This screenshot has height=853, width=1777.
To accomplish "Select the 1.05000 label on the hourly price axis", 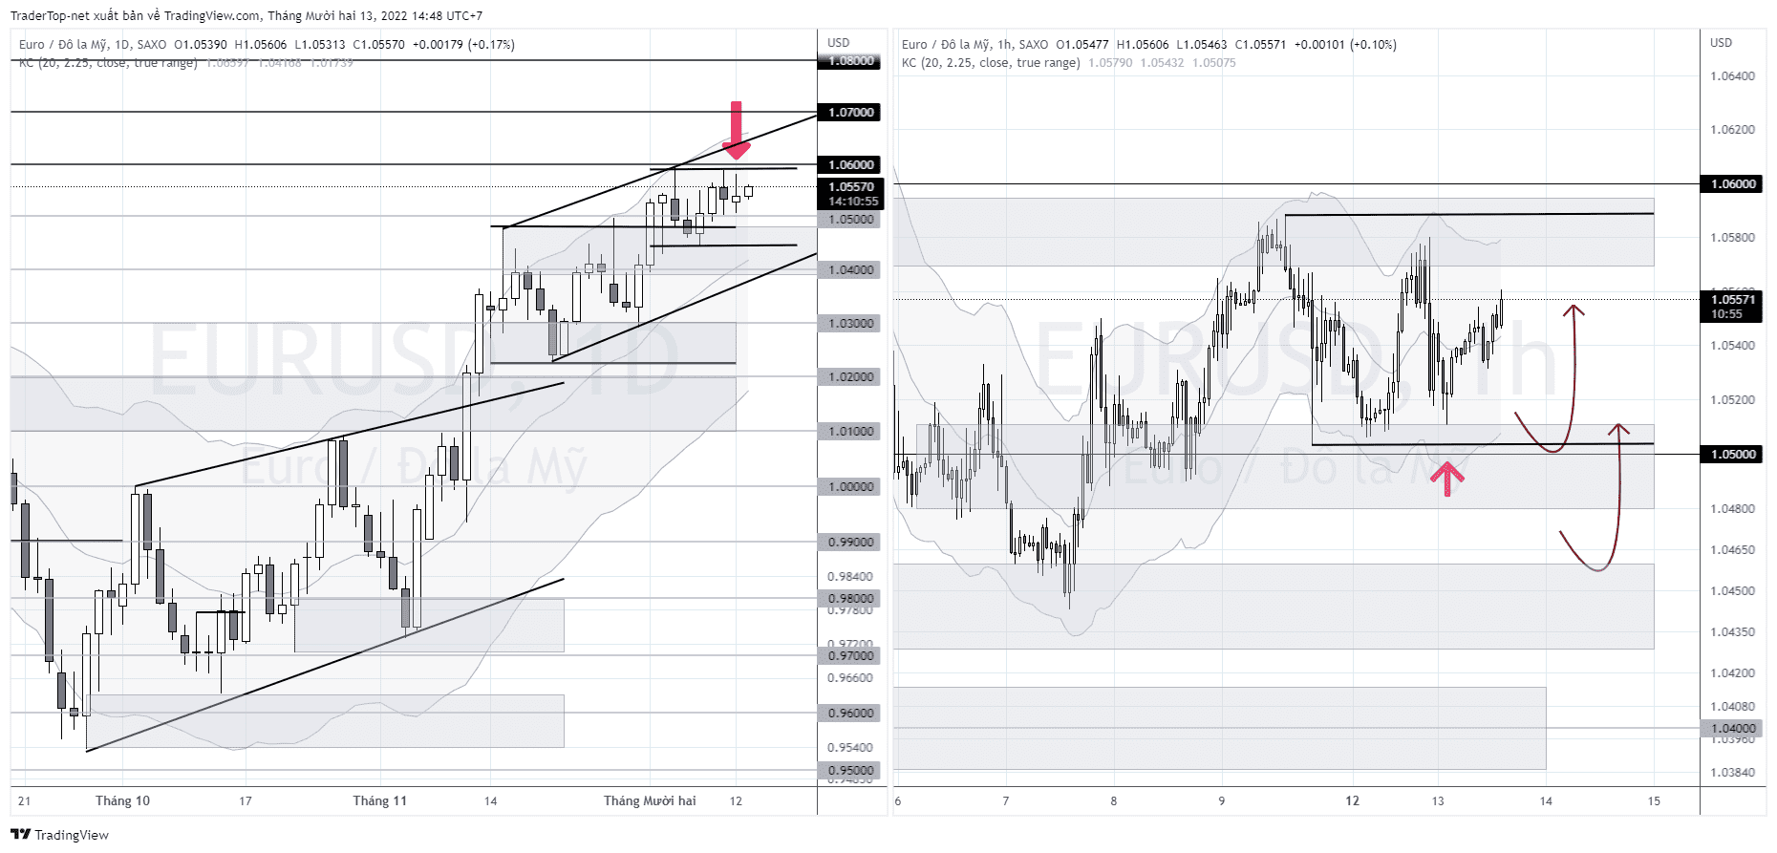I will tap(1732, 455).
